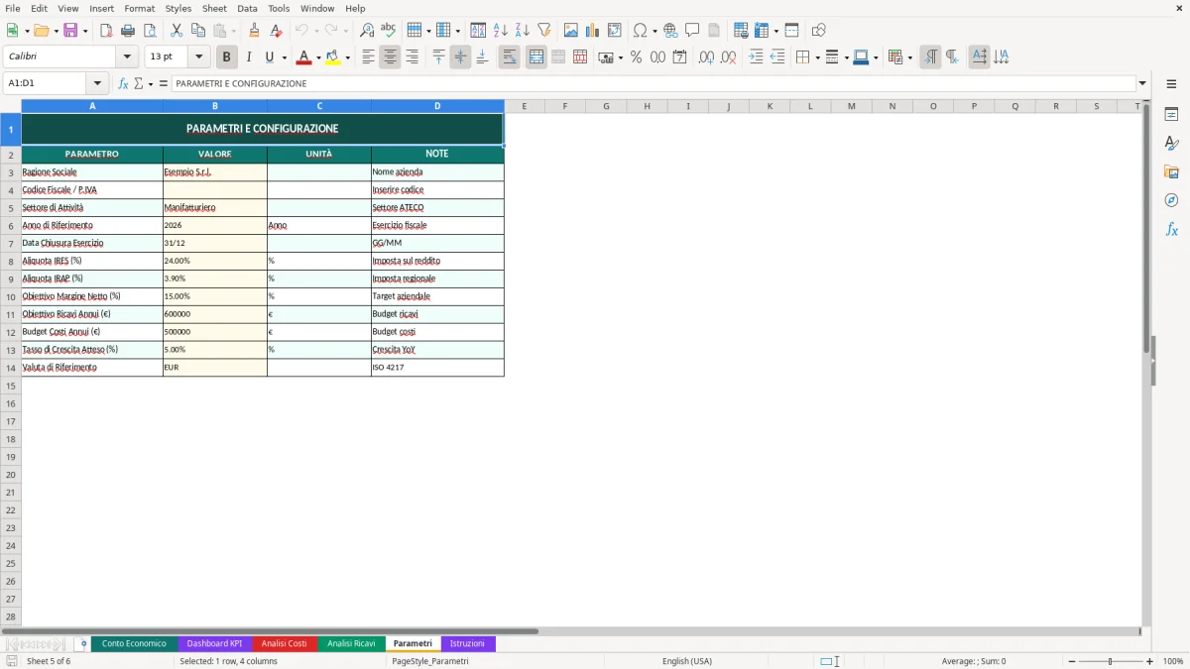Toggle Align Right
This screenshot has height=669, width=1190.
pos(412,57)
